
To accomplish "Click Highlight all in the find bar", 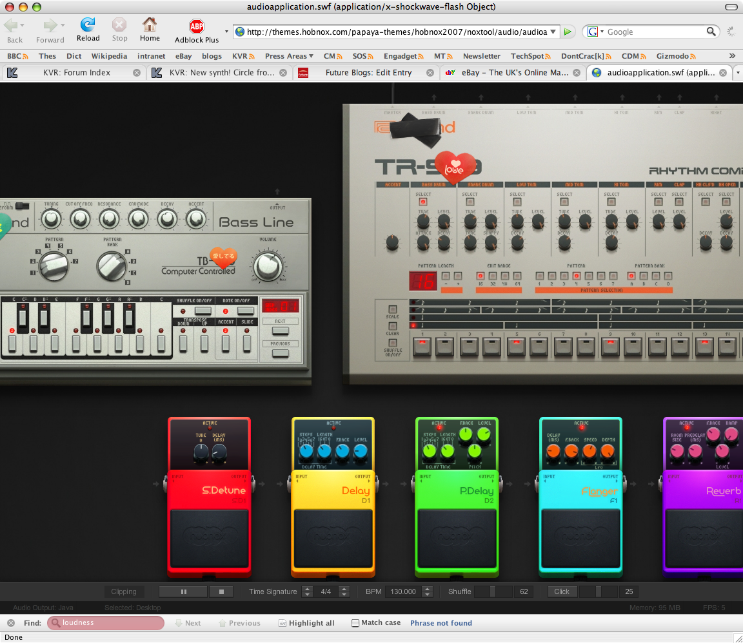I will 306,623.
